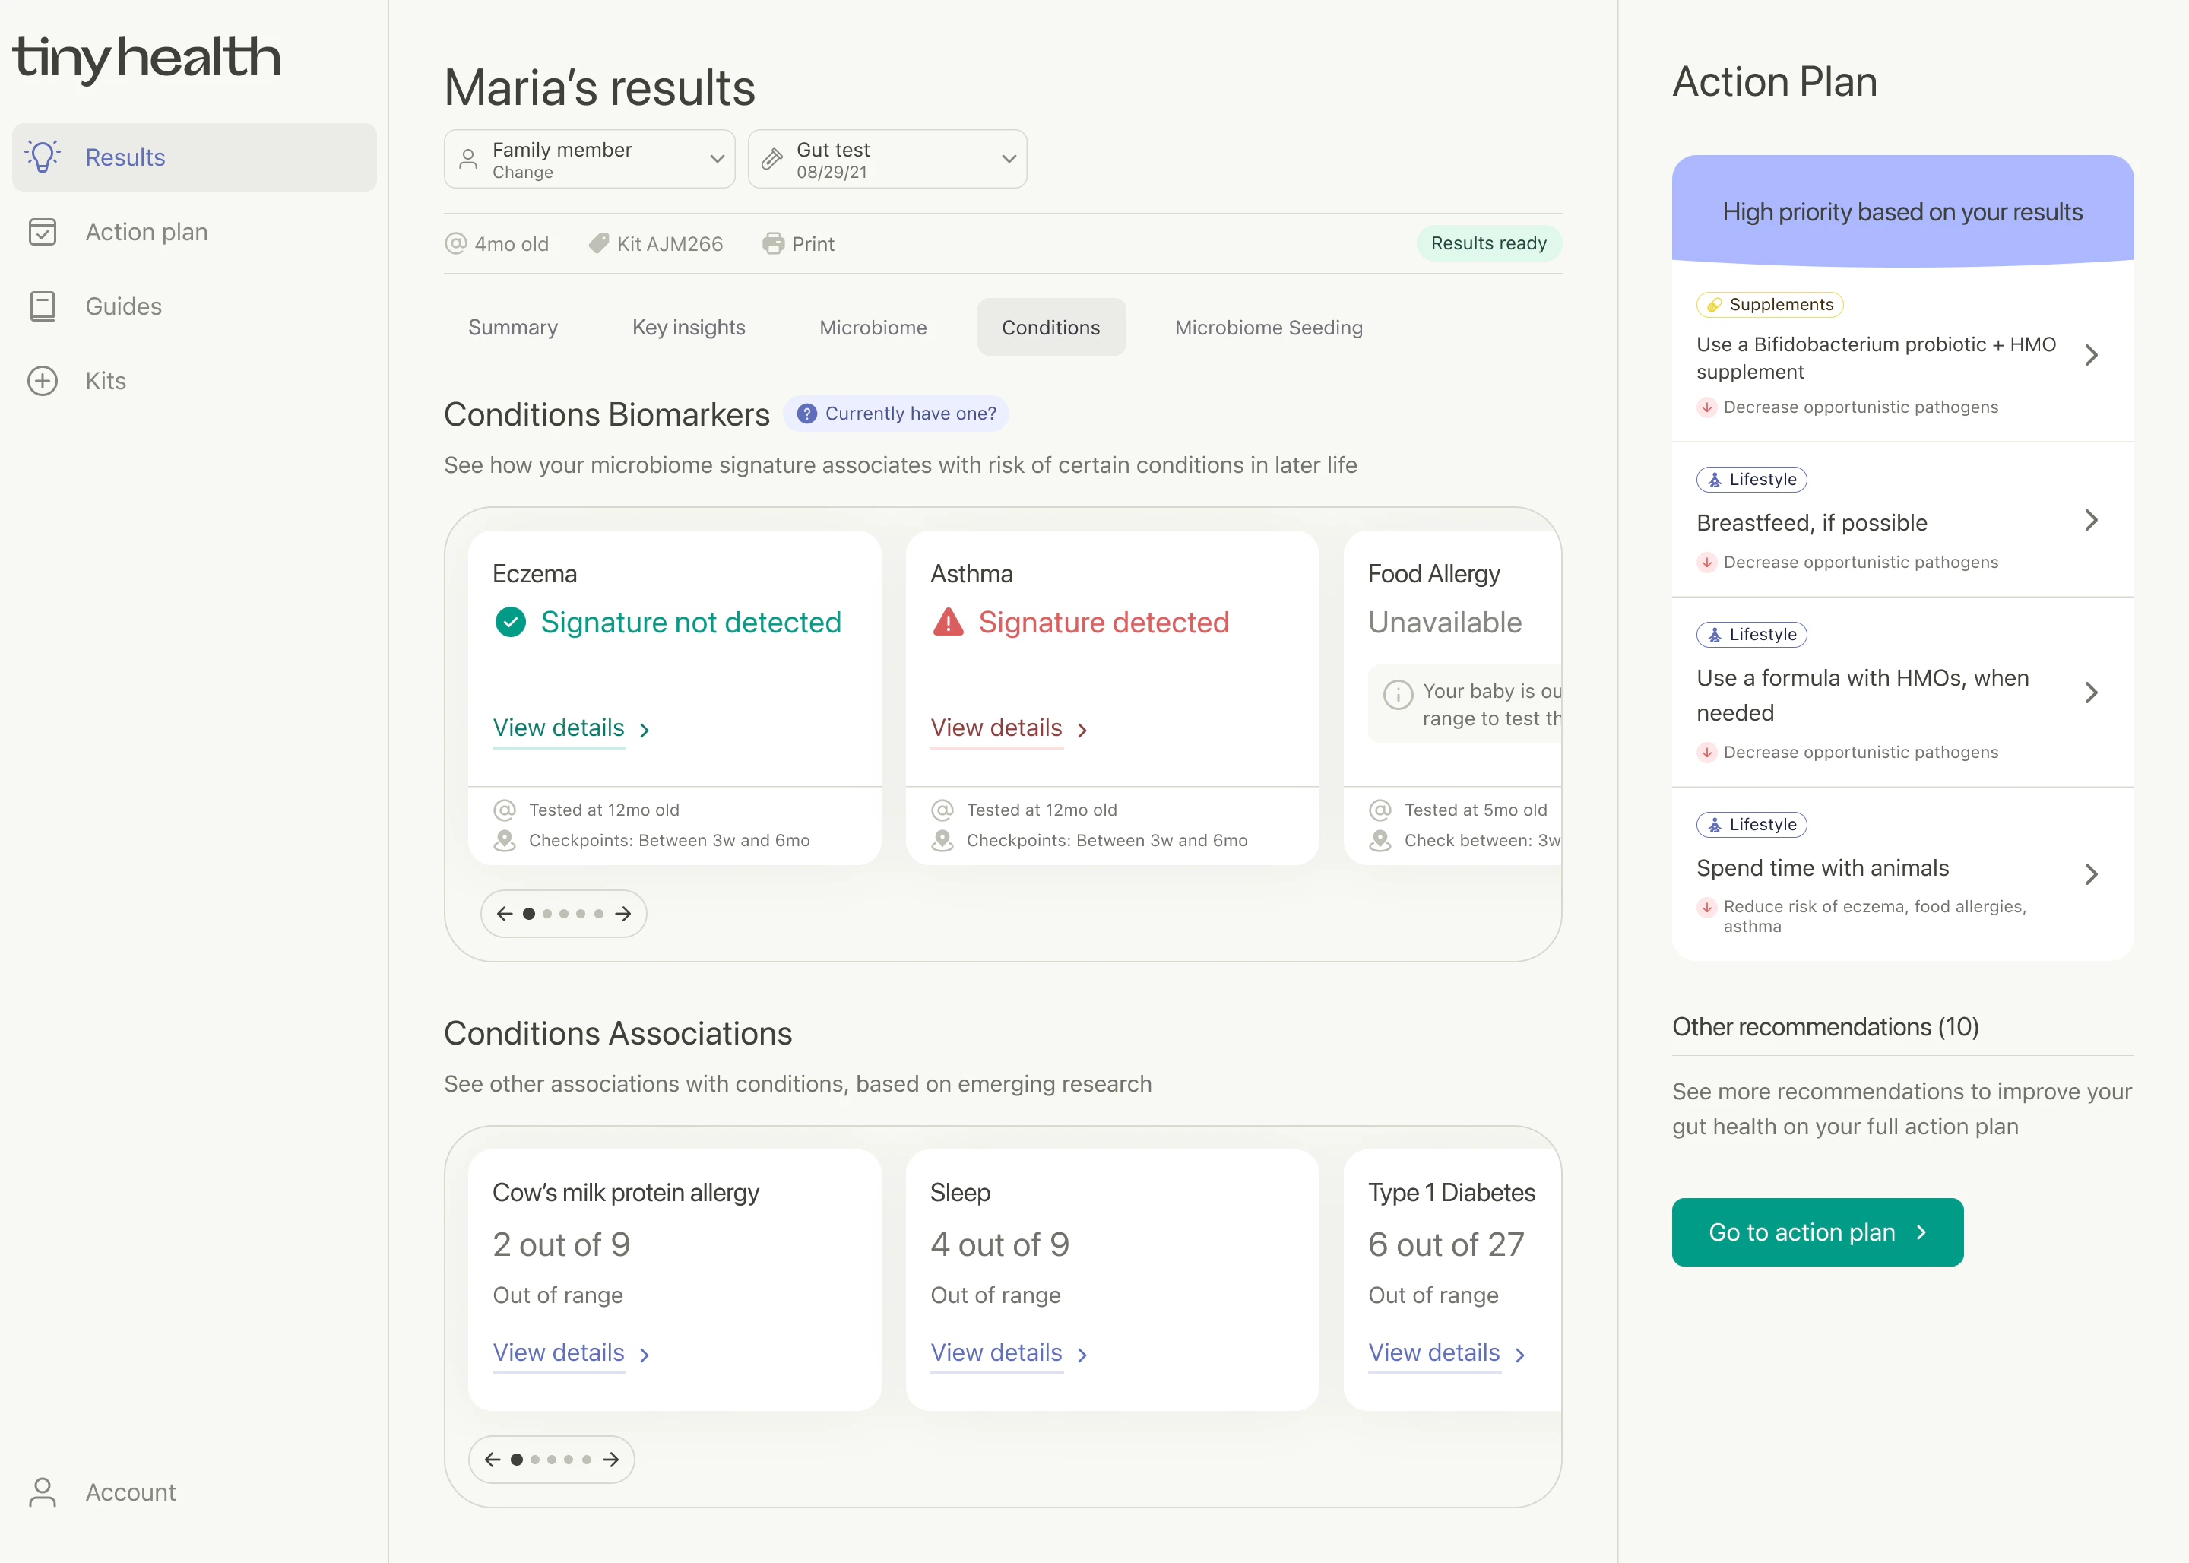
Task: Switch to the Summary tab
Action: [513, 327]
